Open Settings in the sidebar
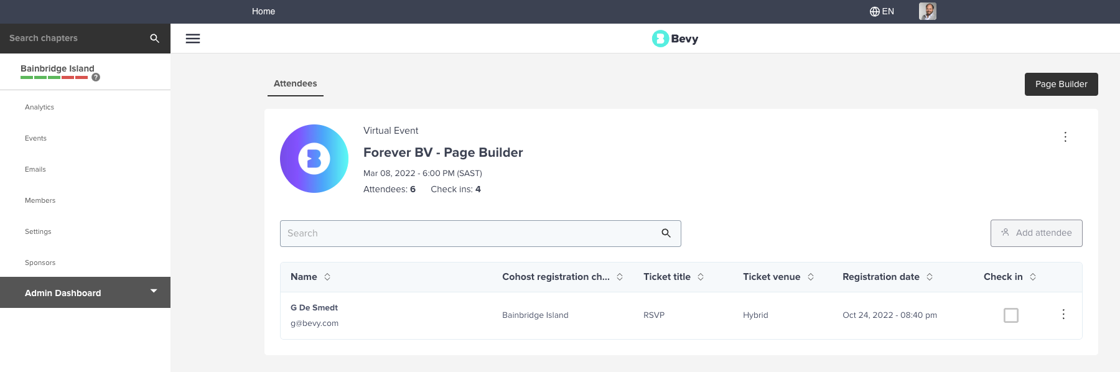Image resolution: width=1120 pixels, height=372 pixels. pos(38,231)
